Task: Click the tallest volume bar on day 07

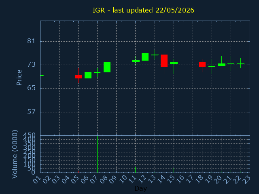Action: [97, 154]
